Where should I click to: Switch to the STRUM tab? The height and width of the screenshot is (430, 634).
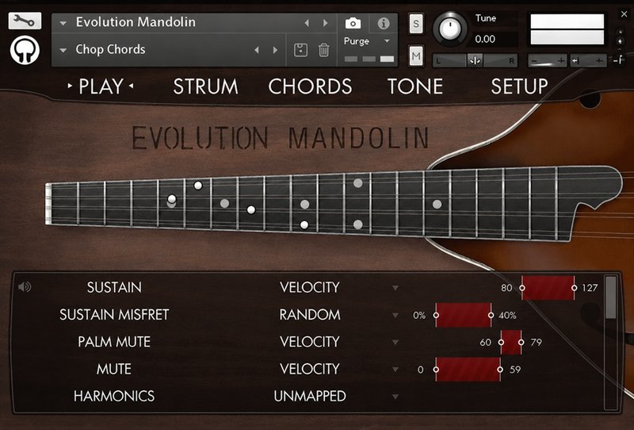coord(205,86)
